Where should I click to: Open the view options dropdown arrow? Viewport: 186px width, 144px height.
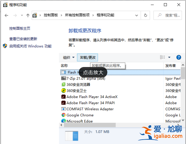coord(169,57)
